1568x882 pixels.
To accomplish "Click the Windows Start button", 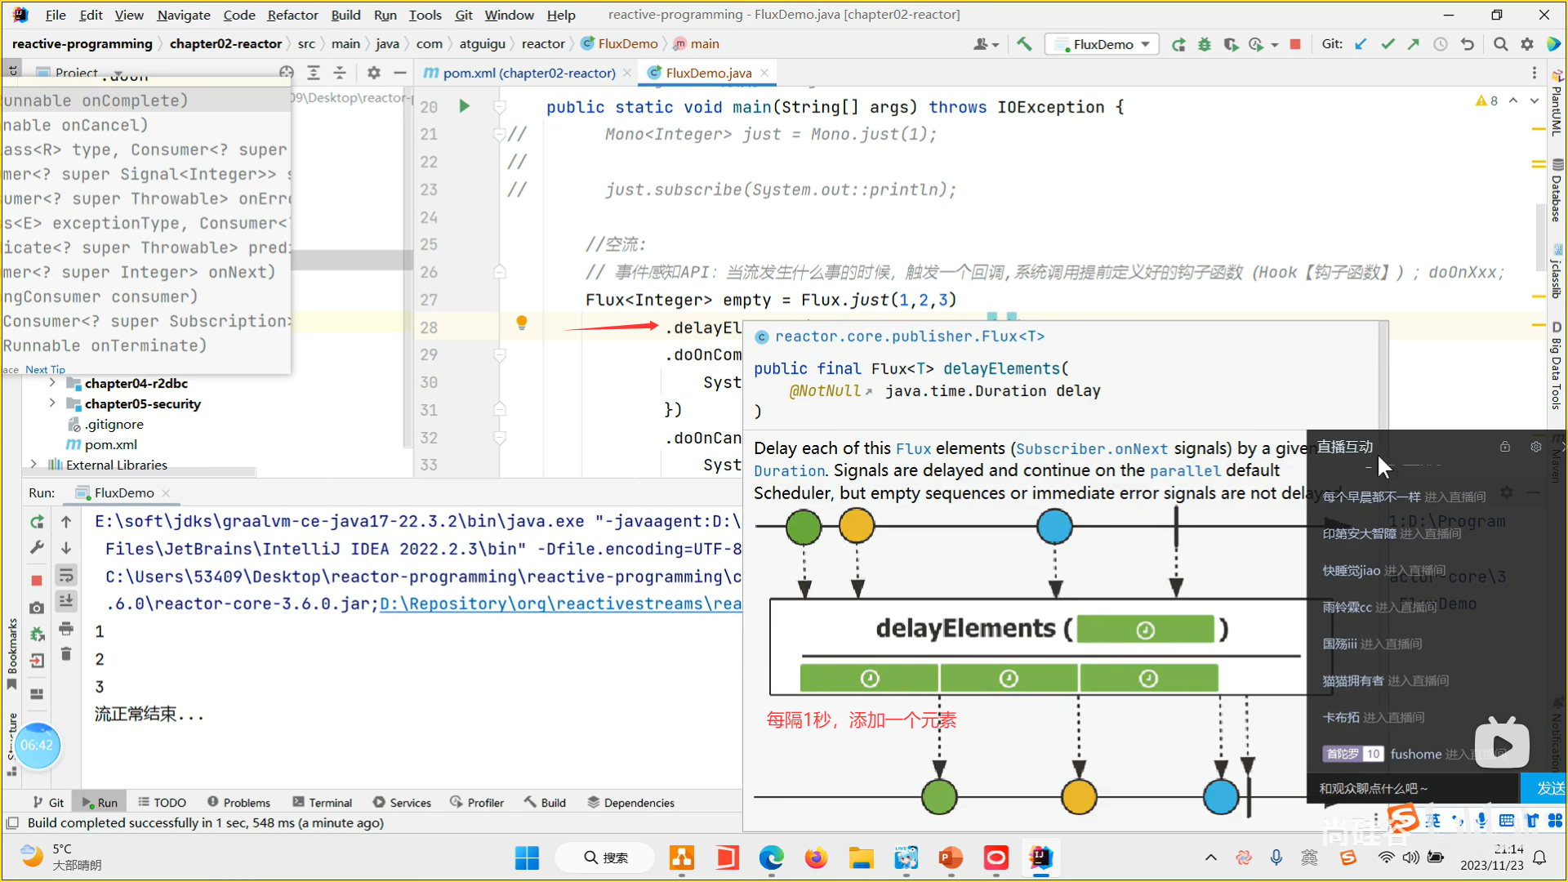I will coord(527,857).
